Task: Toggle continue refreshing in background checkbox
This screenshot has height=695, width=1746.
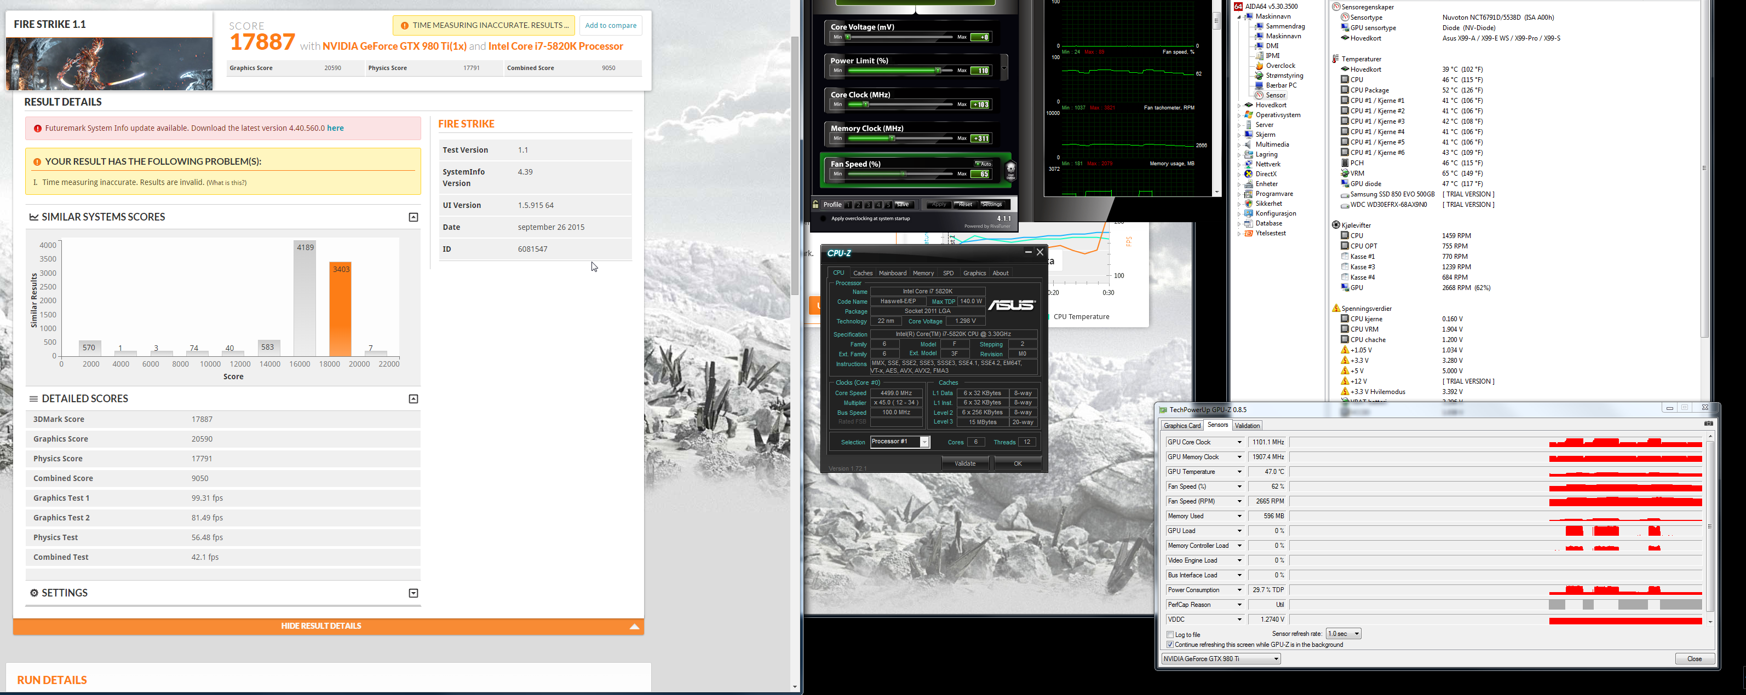Action: tap(1170, 645)
